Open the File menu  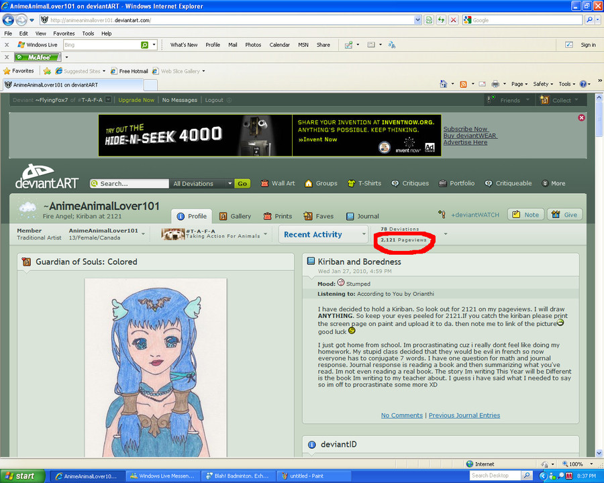click(8, 34)
